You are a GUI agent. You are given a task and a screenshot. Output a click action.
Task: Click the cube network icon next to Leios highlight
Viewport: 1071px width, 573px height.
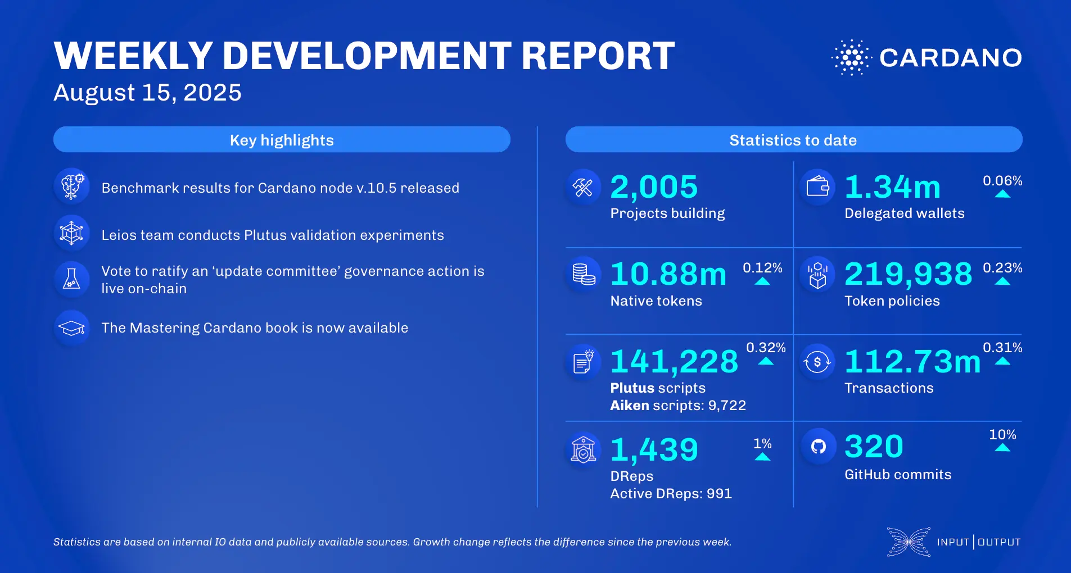(72, 233)
